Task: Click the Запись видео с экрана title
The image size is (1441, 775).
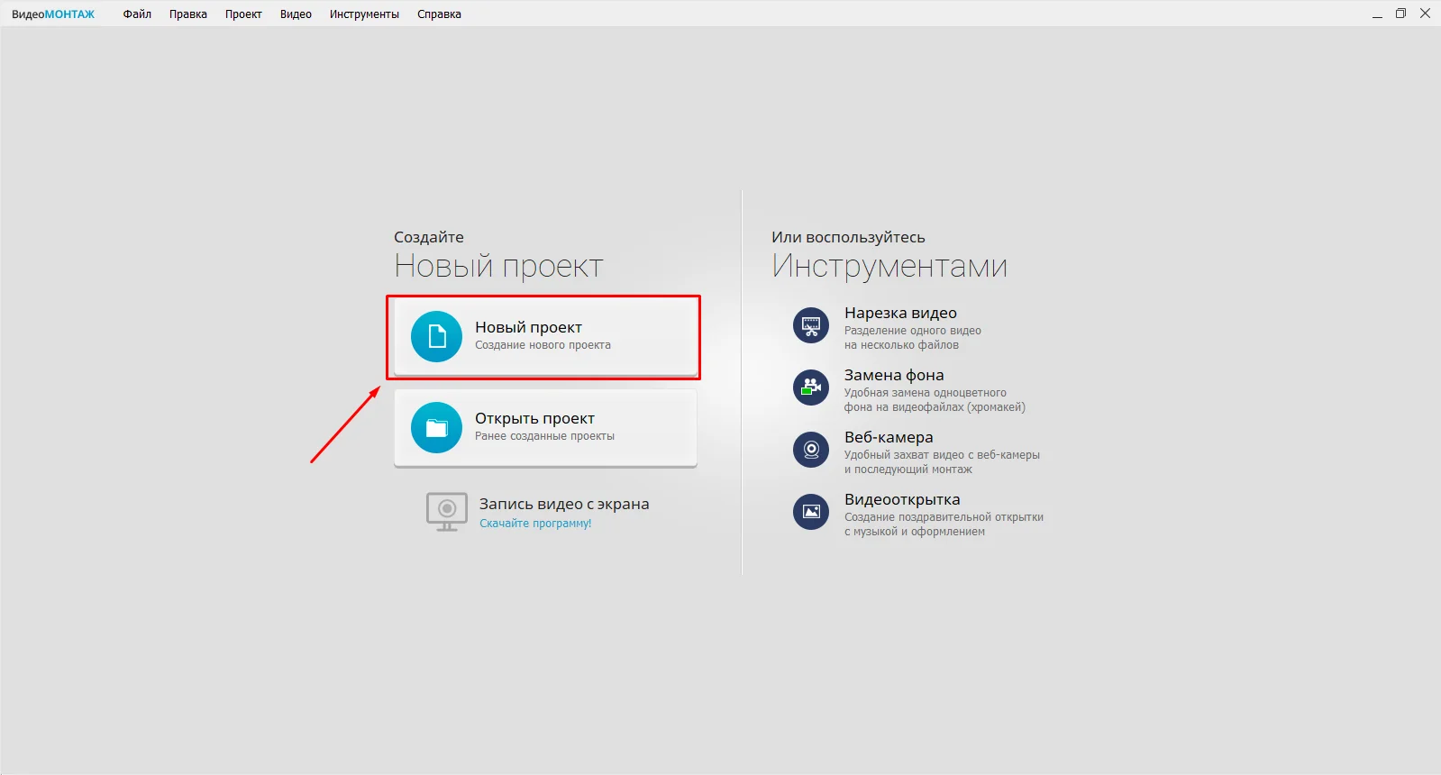Action: [564, 504]
